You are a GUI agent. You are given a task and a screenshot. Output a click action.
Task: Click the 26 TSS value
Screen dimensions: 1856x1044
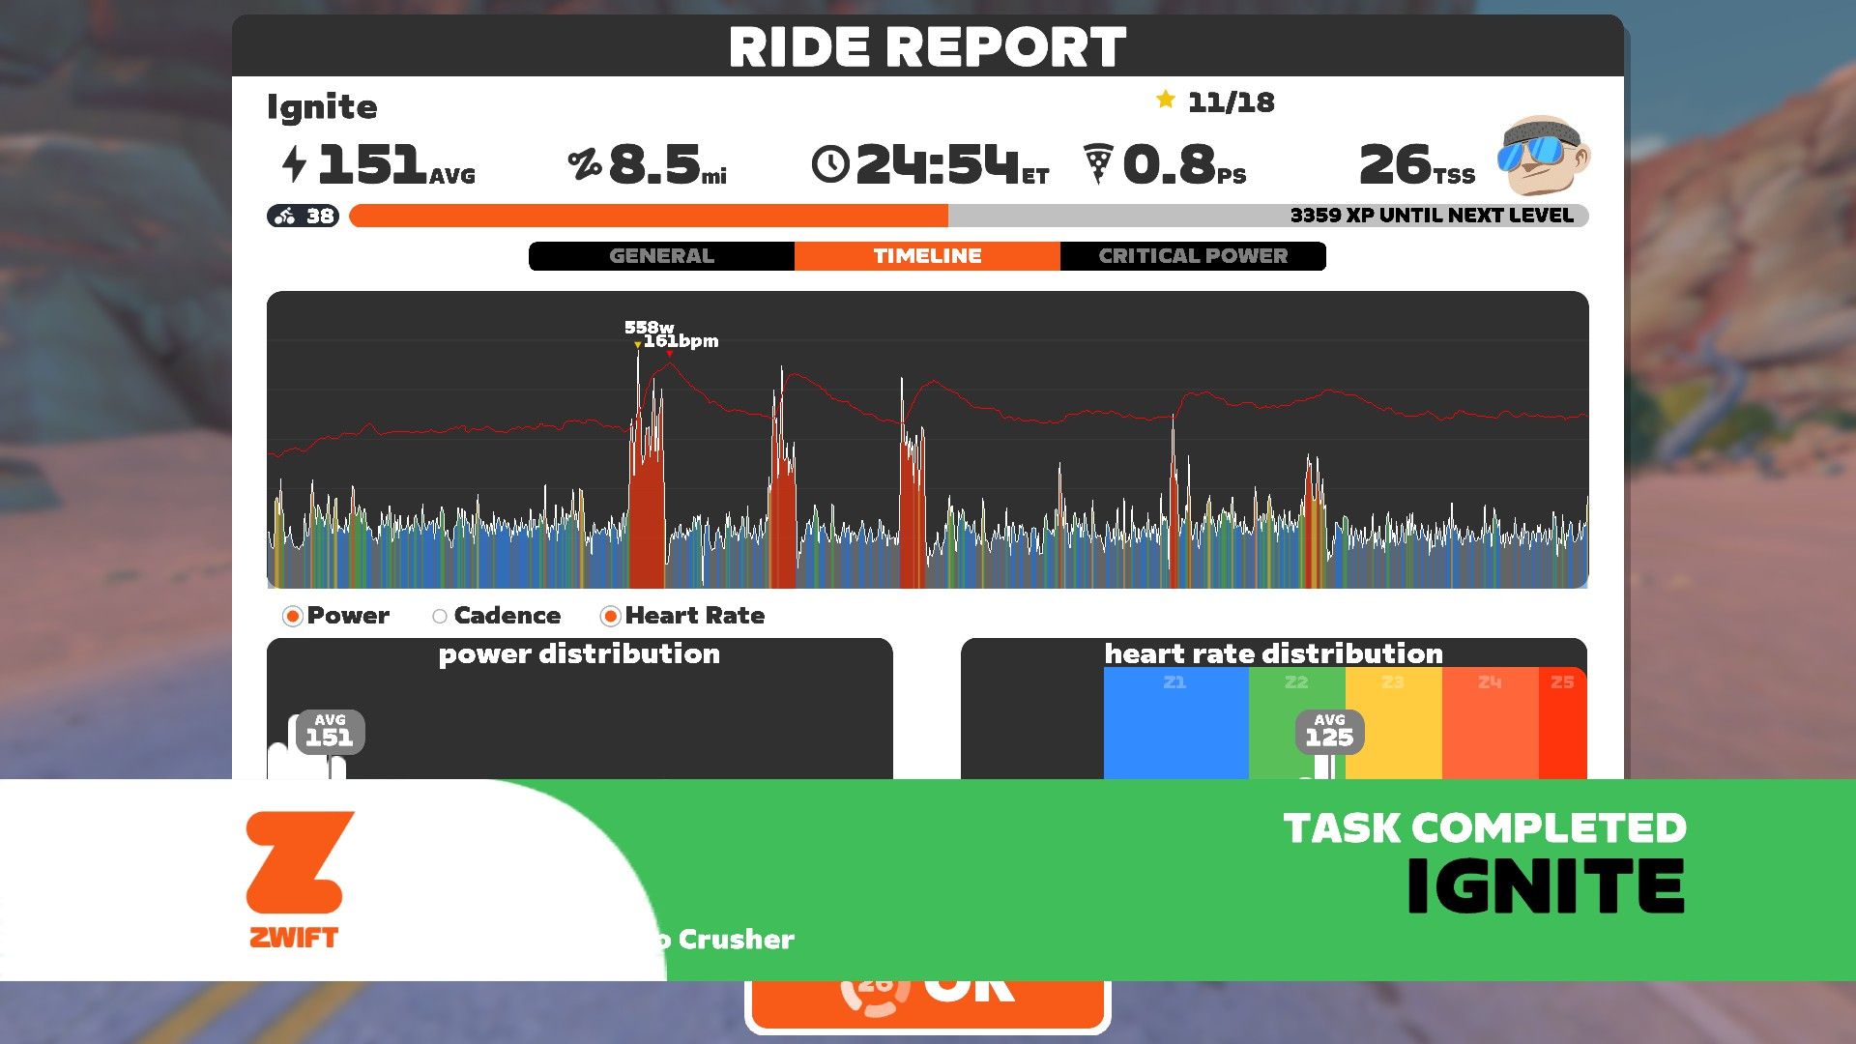pyautogui.click(x=1417, y=164)
